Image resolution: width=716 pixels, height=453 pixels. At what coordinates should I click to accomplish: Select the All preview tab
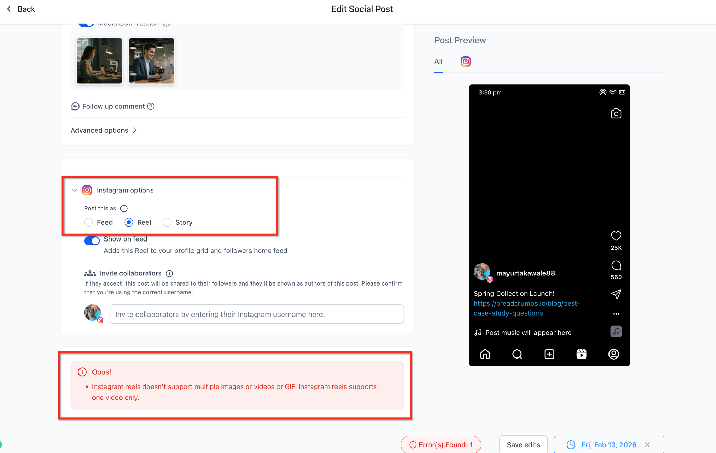pyautogui.click(x=438, y=62)
